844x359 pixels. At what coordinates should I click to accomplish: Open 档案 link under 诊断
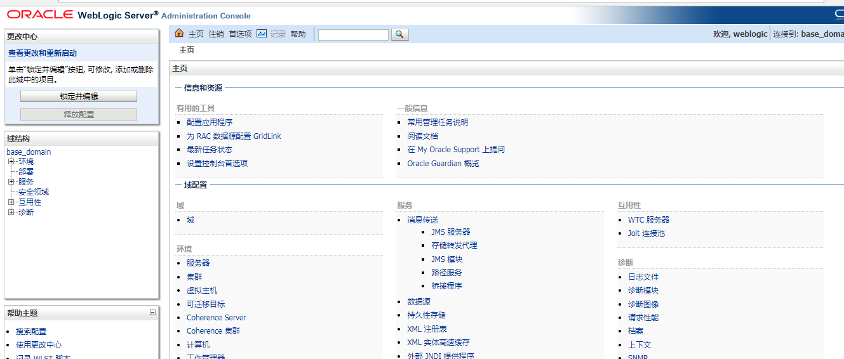click(636, 331)
